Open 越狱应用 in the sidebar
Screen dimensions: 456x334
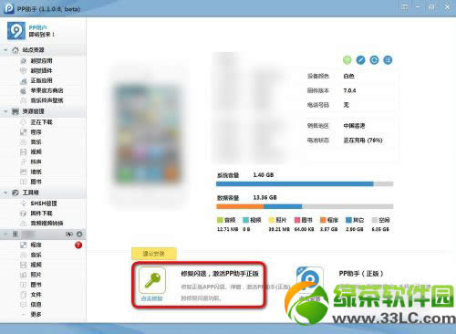tap(41, 61)
